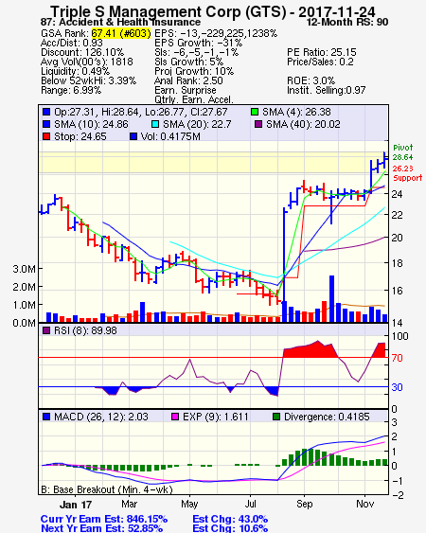
Task: Click the Curr Yr Earn Est: 846.15% text
Action: coord(104,519)
